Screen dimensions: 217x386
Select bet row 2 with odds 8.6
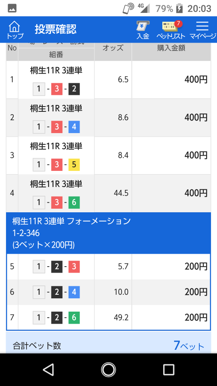pyautogui.click(x=108, y=118)
